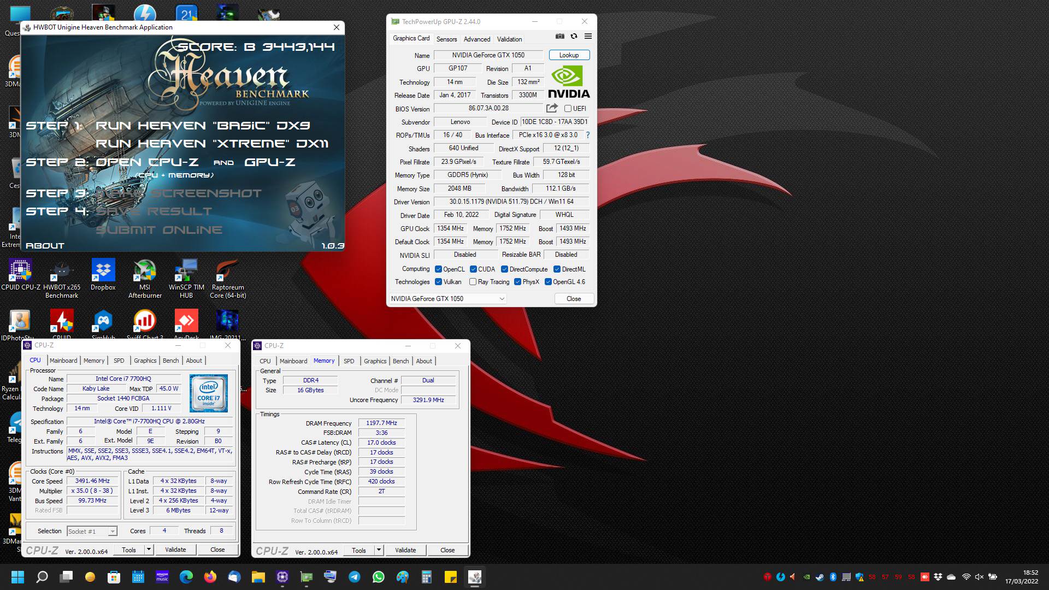Open Microsoft Store from the taskbar
1049x590 pixels.
114,577
